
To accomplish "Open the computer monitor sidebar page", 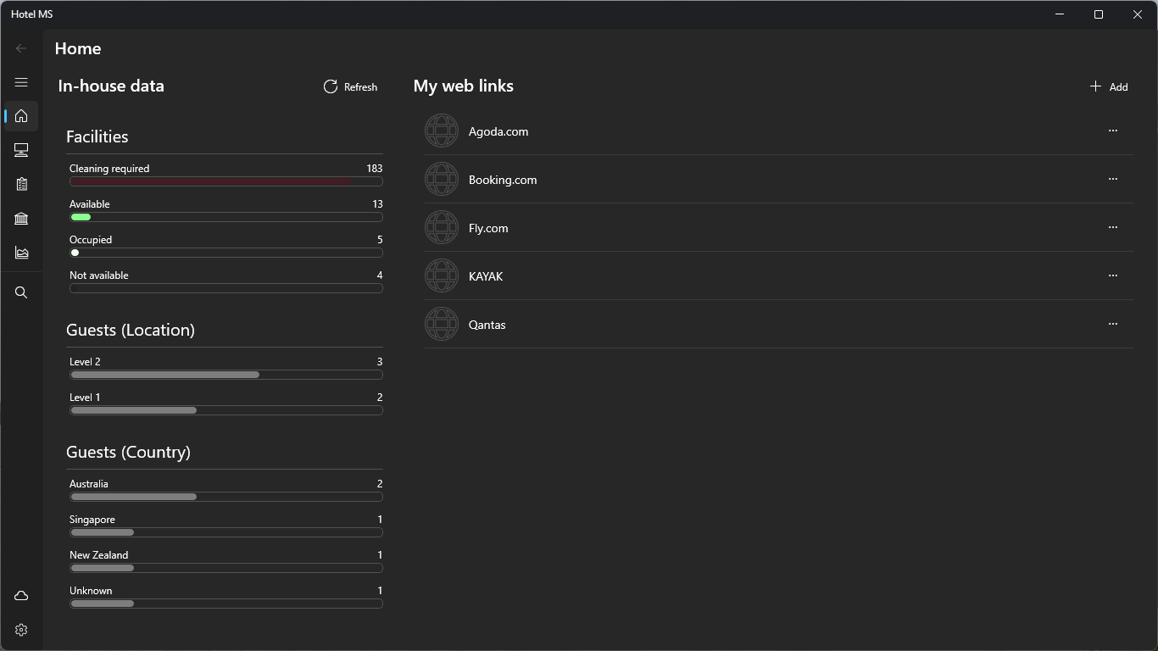I will [21, 150].
